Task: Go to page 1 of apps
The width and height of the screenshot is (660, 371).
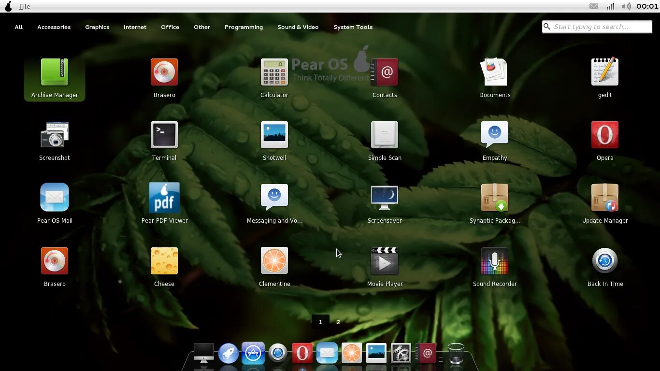Action: tap(320, 322)
